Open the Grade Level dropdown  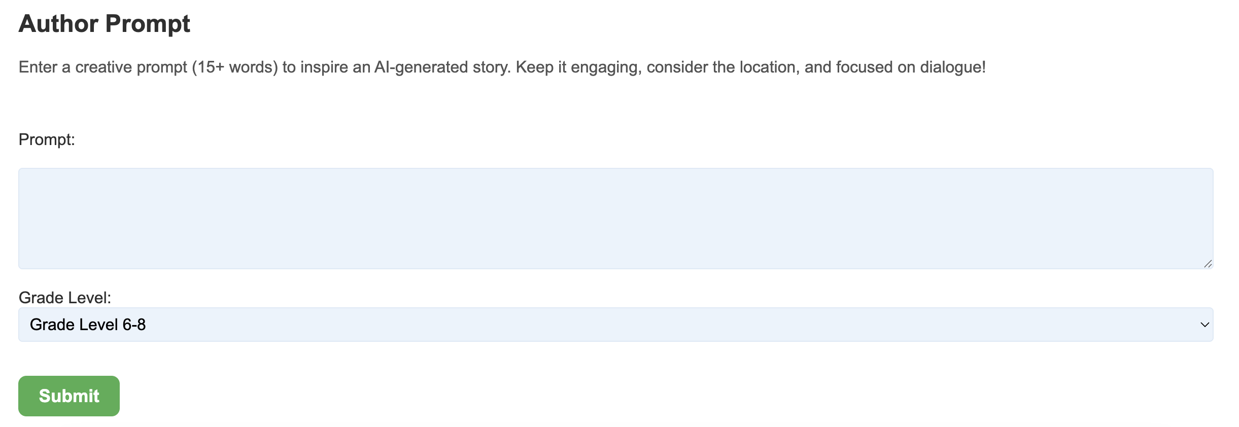click(x=615, y=325)
